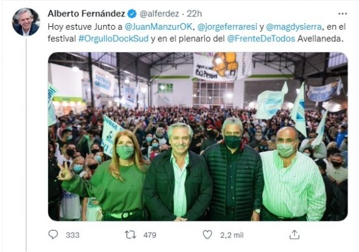The image size is (359, 252).
Task: Retweet the post using the arrows icon
Action: (130, 235)
